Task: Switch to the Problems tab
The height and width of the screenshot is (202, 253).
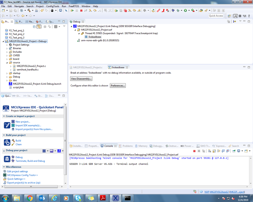Action: coord(126,146)
